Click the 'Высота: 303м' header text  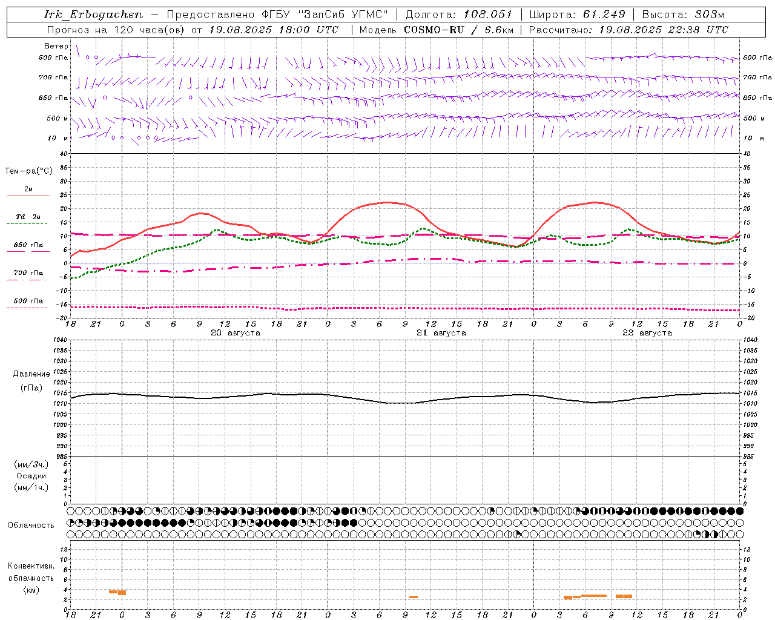click(683, 15)
